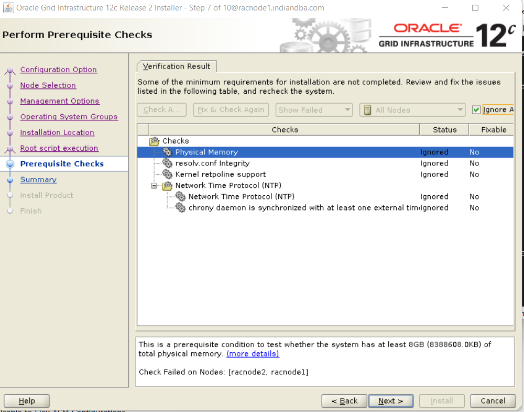Select the Network Time Protocol (NTP) group row
Screen dimensions: 524x412
click(325, 186)
